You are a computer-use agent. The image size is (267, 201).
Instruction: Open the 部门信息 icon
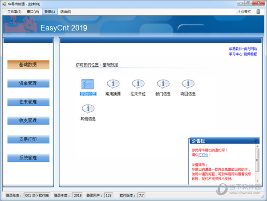tap(163, 84)
